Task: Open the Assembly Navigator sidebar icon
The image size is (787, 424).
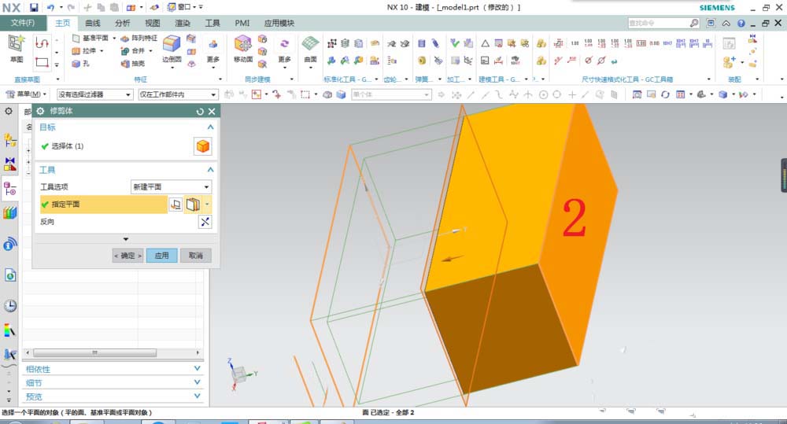Action: [9, 139]
